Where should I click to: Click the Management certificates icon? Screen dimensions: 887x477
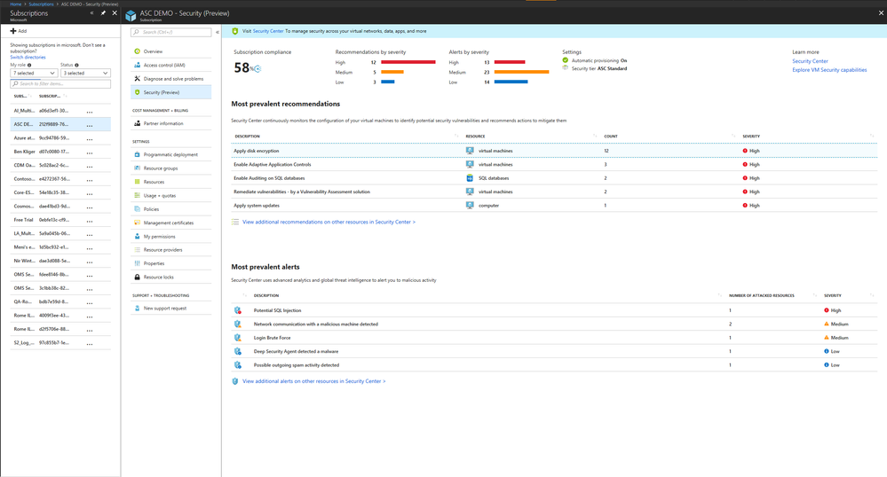(137, 223)
